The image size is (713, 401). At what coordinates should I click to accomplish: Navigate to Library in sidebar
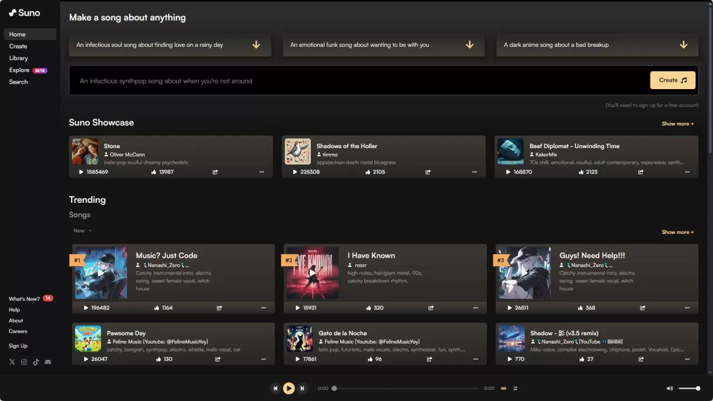18,58
